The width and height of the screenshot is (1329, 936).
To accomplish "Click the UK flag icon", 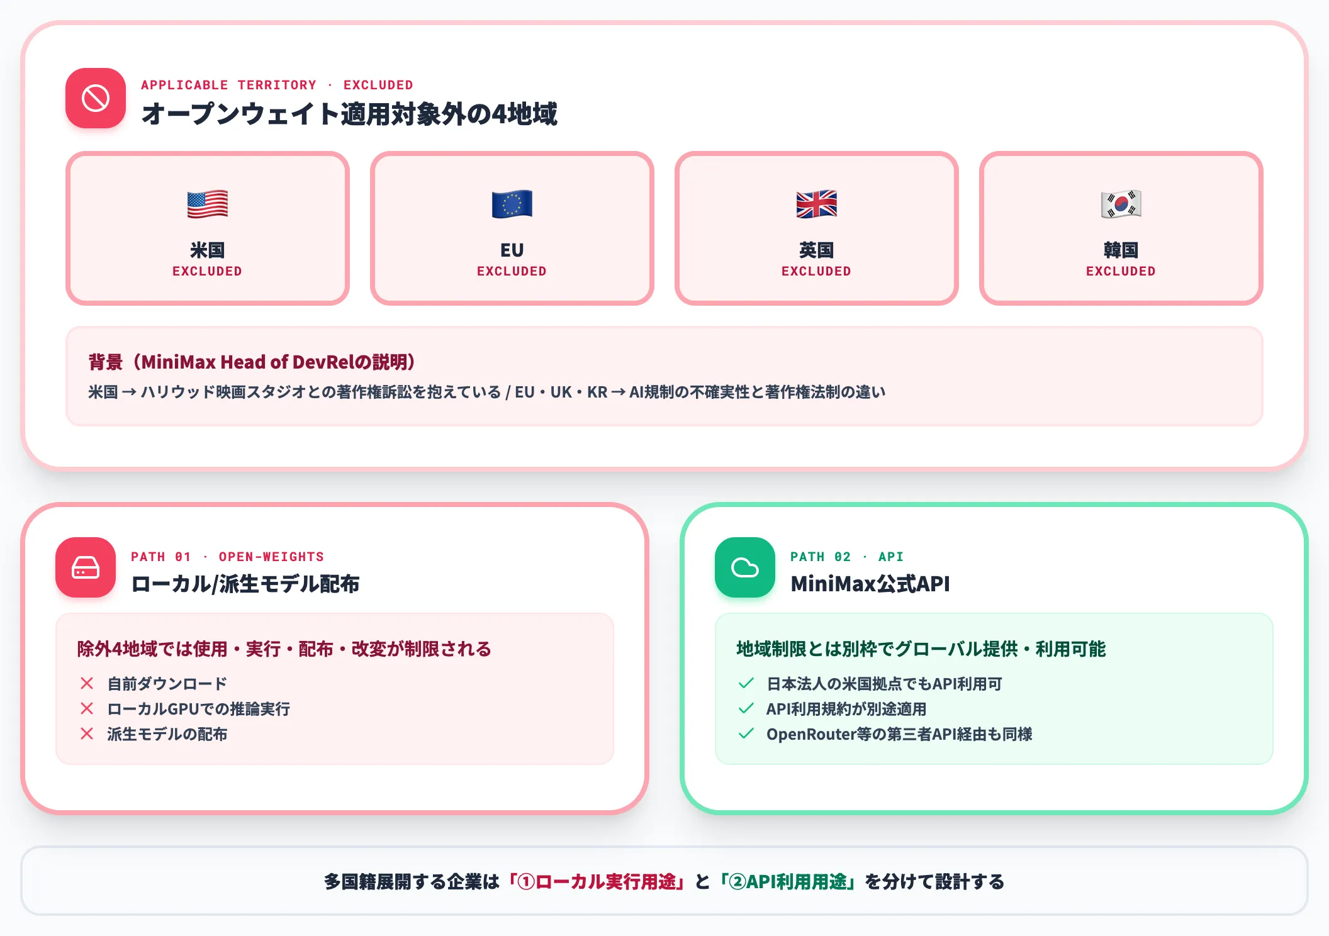I will pos(817,204).
